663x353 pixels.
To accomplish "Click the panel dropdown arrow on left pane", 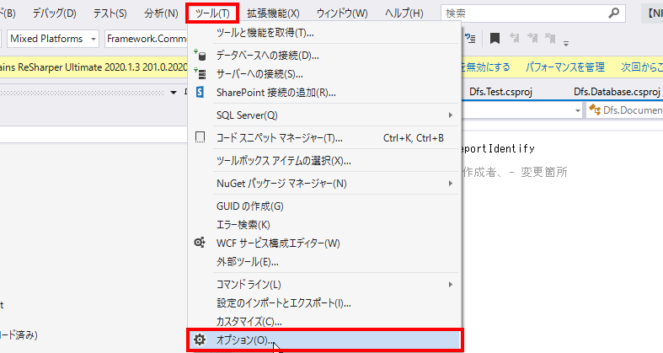I will [174, 93].
